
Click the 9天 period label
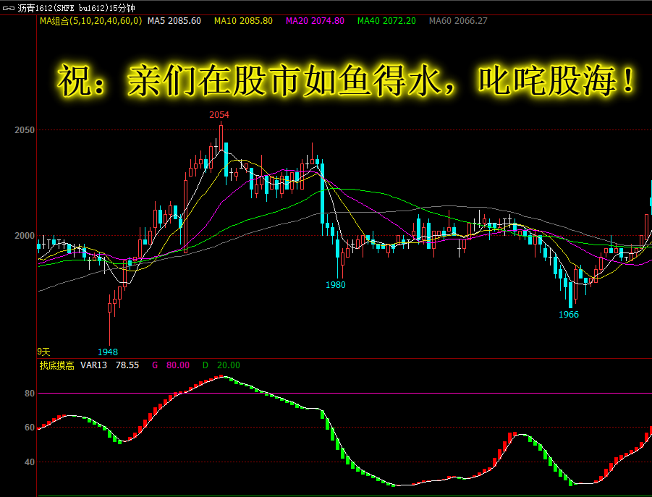[x=43, y=352]
